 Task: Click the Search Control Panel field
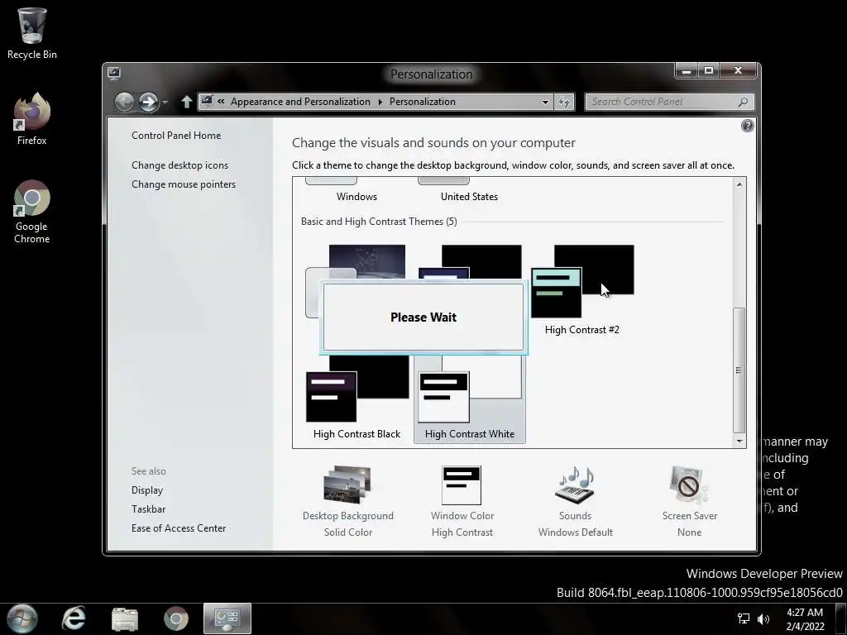coord(669,102)
